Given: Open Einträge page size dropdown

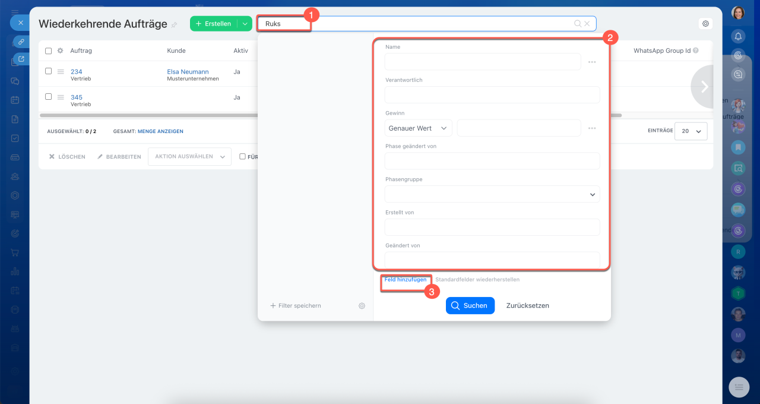Looking at the screenshot, I should click(x=691, y=131).
